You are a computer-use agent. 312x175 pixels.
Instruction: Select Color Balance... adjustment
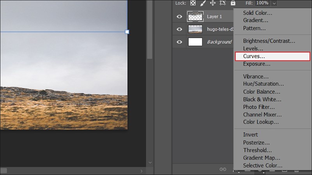pos(261,92)
